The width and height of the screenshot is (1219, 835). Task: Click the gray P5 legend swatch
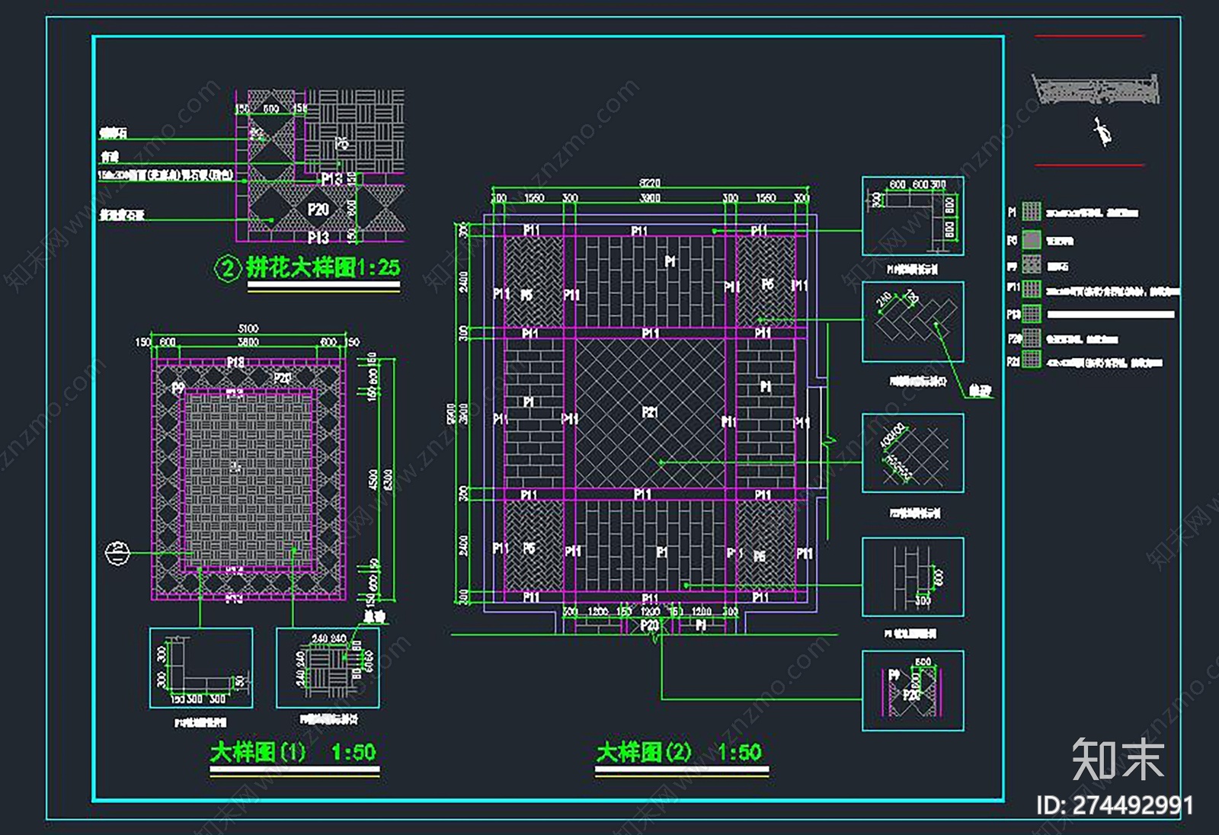coord(1032,240)
